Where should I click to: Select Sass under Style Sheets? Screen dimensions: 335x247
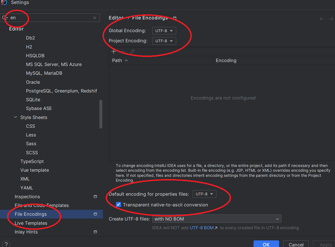tap(31, 144)
